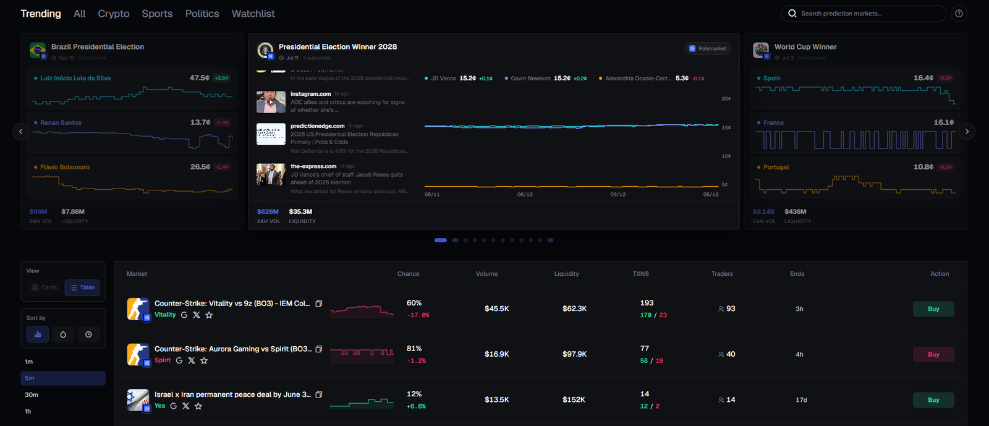The image size is (989, 426).
Task: Click the second carousel page dot
Action: click(455, 240)
